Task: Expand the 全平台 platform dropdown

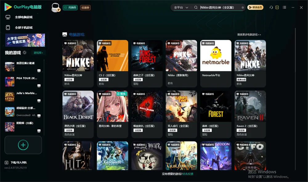Action: 181,7
